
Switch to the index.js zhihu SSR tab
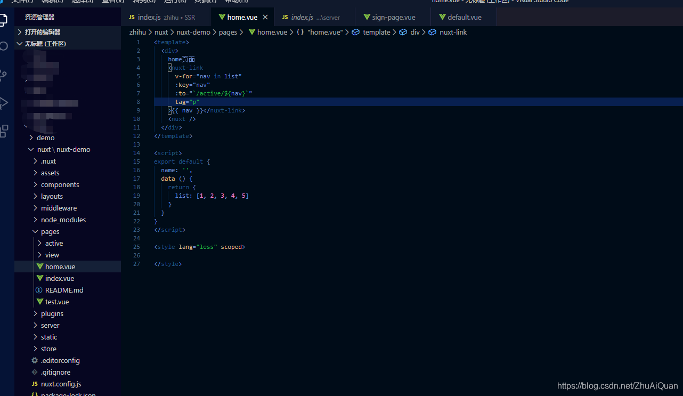(166, 17)
